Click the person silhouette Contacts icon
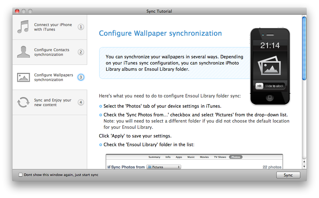319x198 pixels. coord(23,52)
